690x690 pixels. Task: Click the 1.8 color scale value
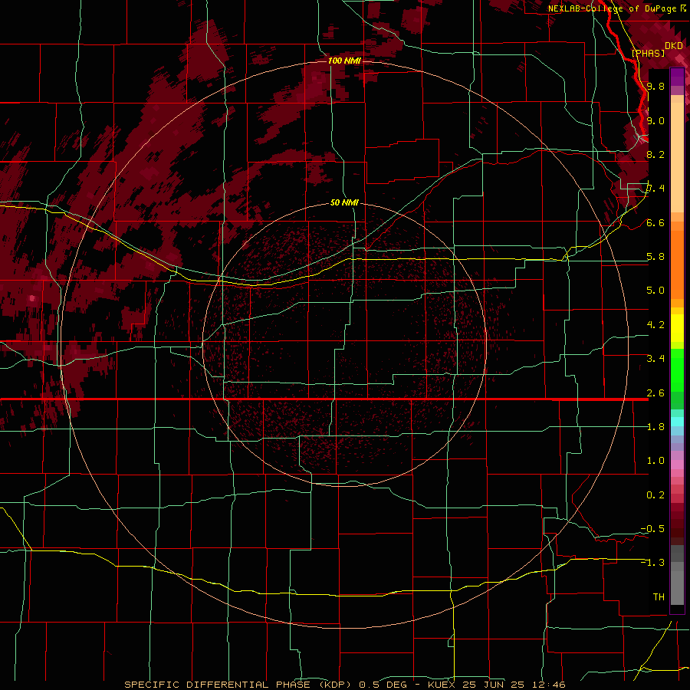tap(655, 427)
